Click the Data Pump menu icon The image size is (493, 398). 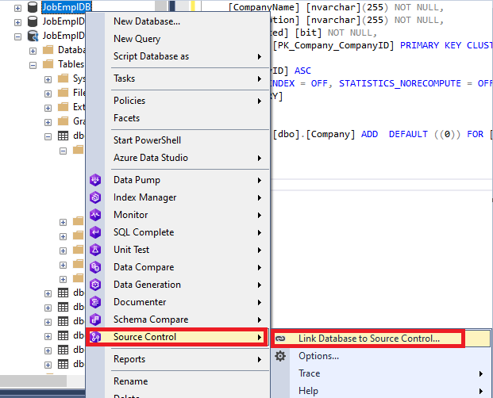[95, 180]
